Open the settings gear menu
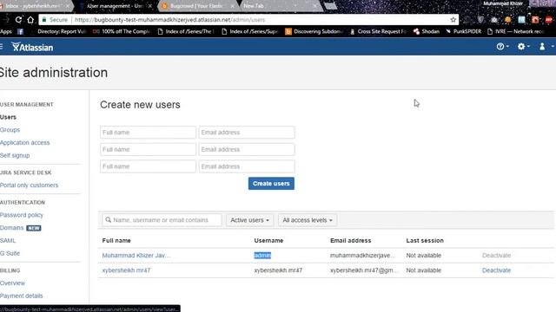 pos(523,46)
